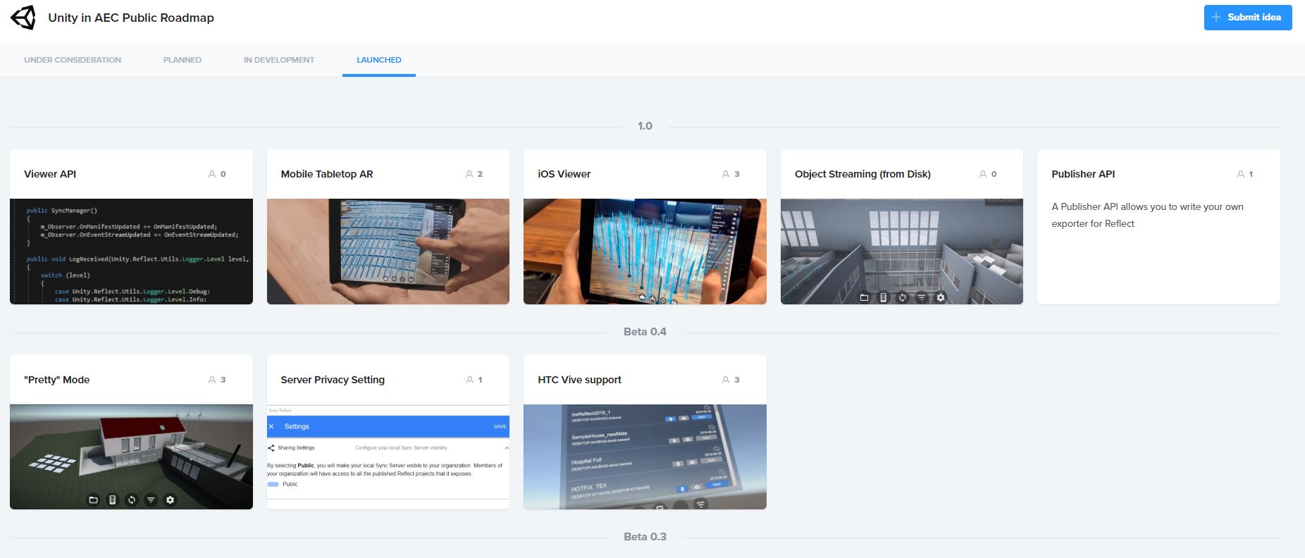Click the sync icon in Pretty Mode image

131,500
